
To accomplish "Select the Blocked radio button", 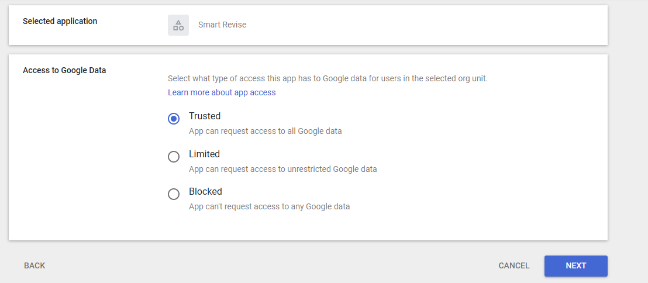I will [174, 194].
